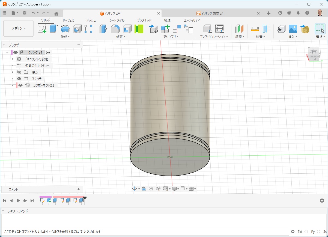Open the Measure tool

pyautogui.click(x=255, y=29)
